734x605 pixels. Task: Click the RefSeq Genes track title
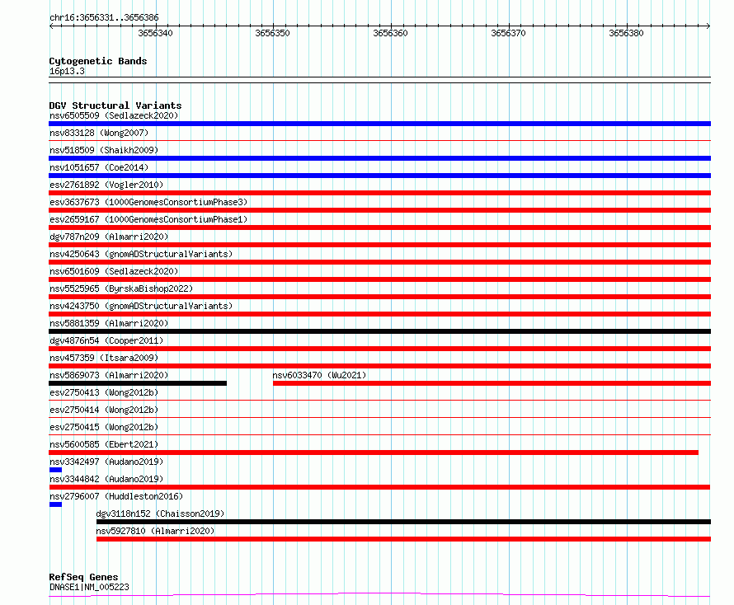(x=83, y=577)
